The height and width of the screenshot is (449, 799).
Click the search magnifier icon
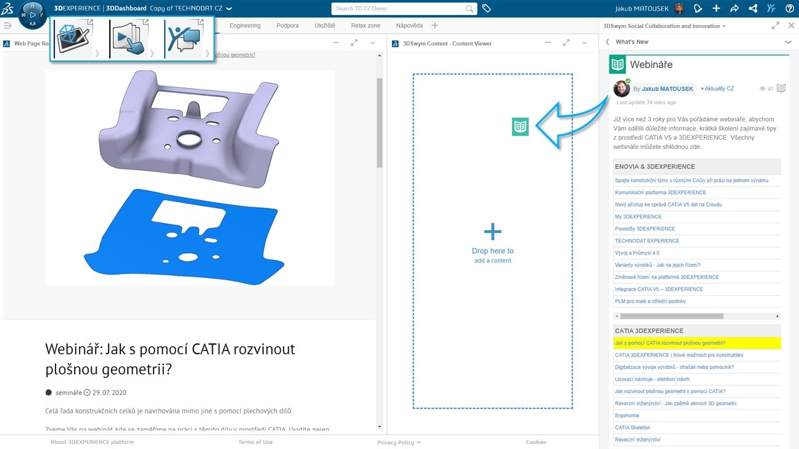tap(469, 9)
